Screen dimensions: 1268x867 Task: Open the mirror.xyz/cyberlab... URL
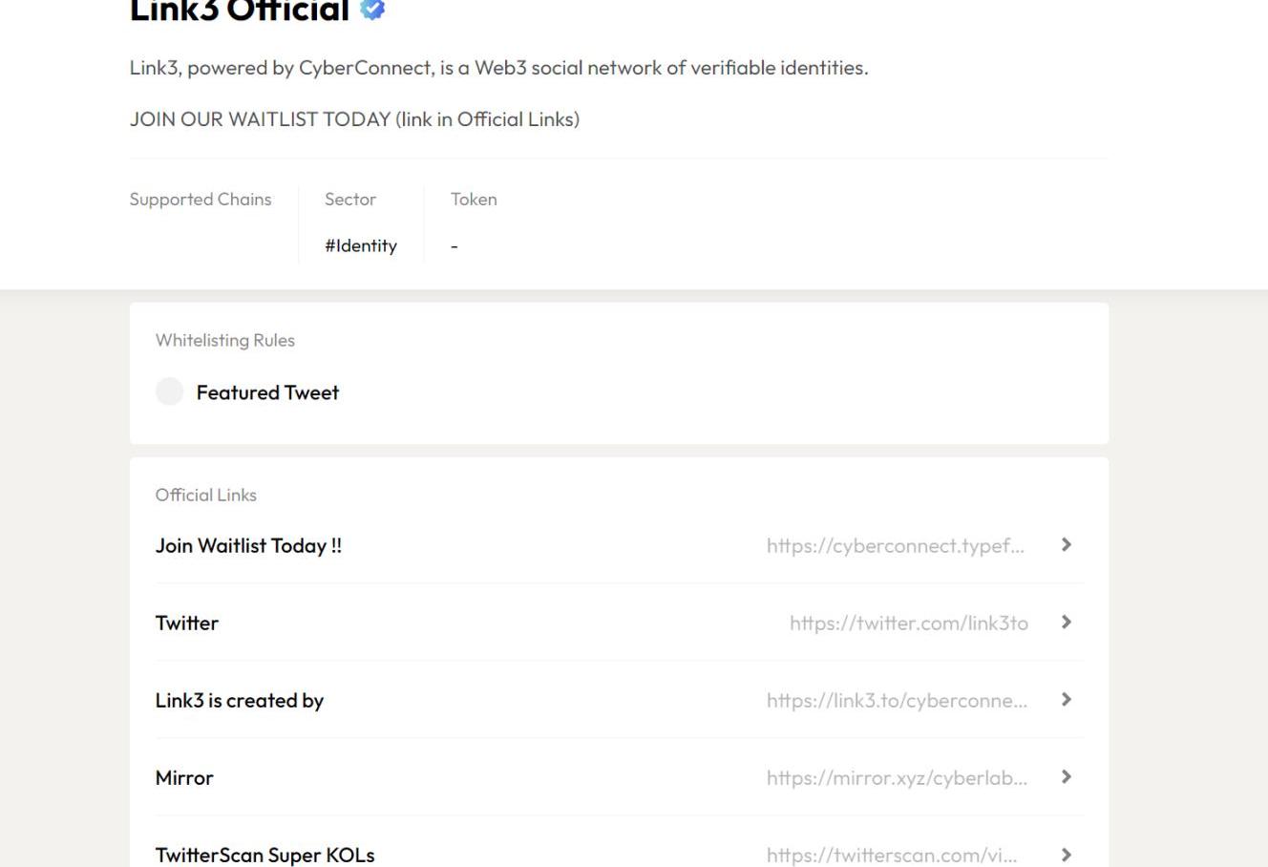[897, 778]
